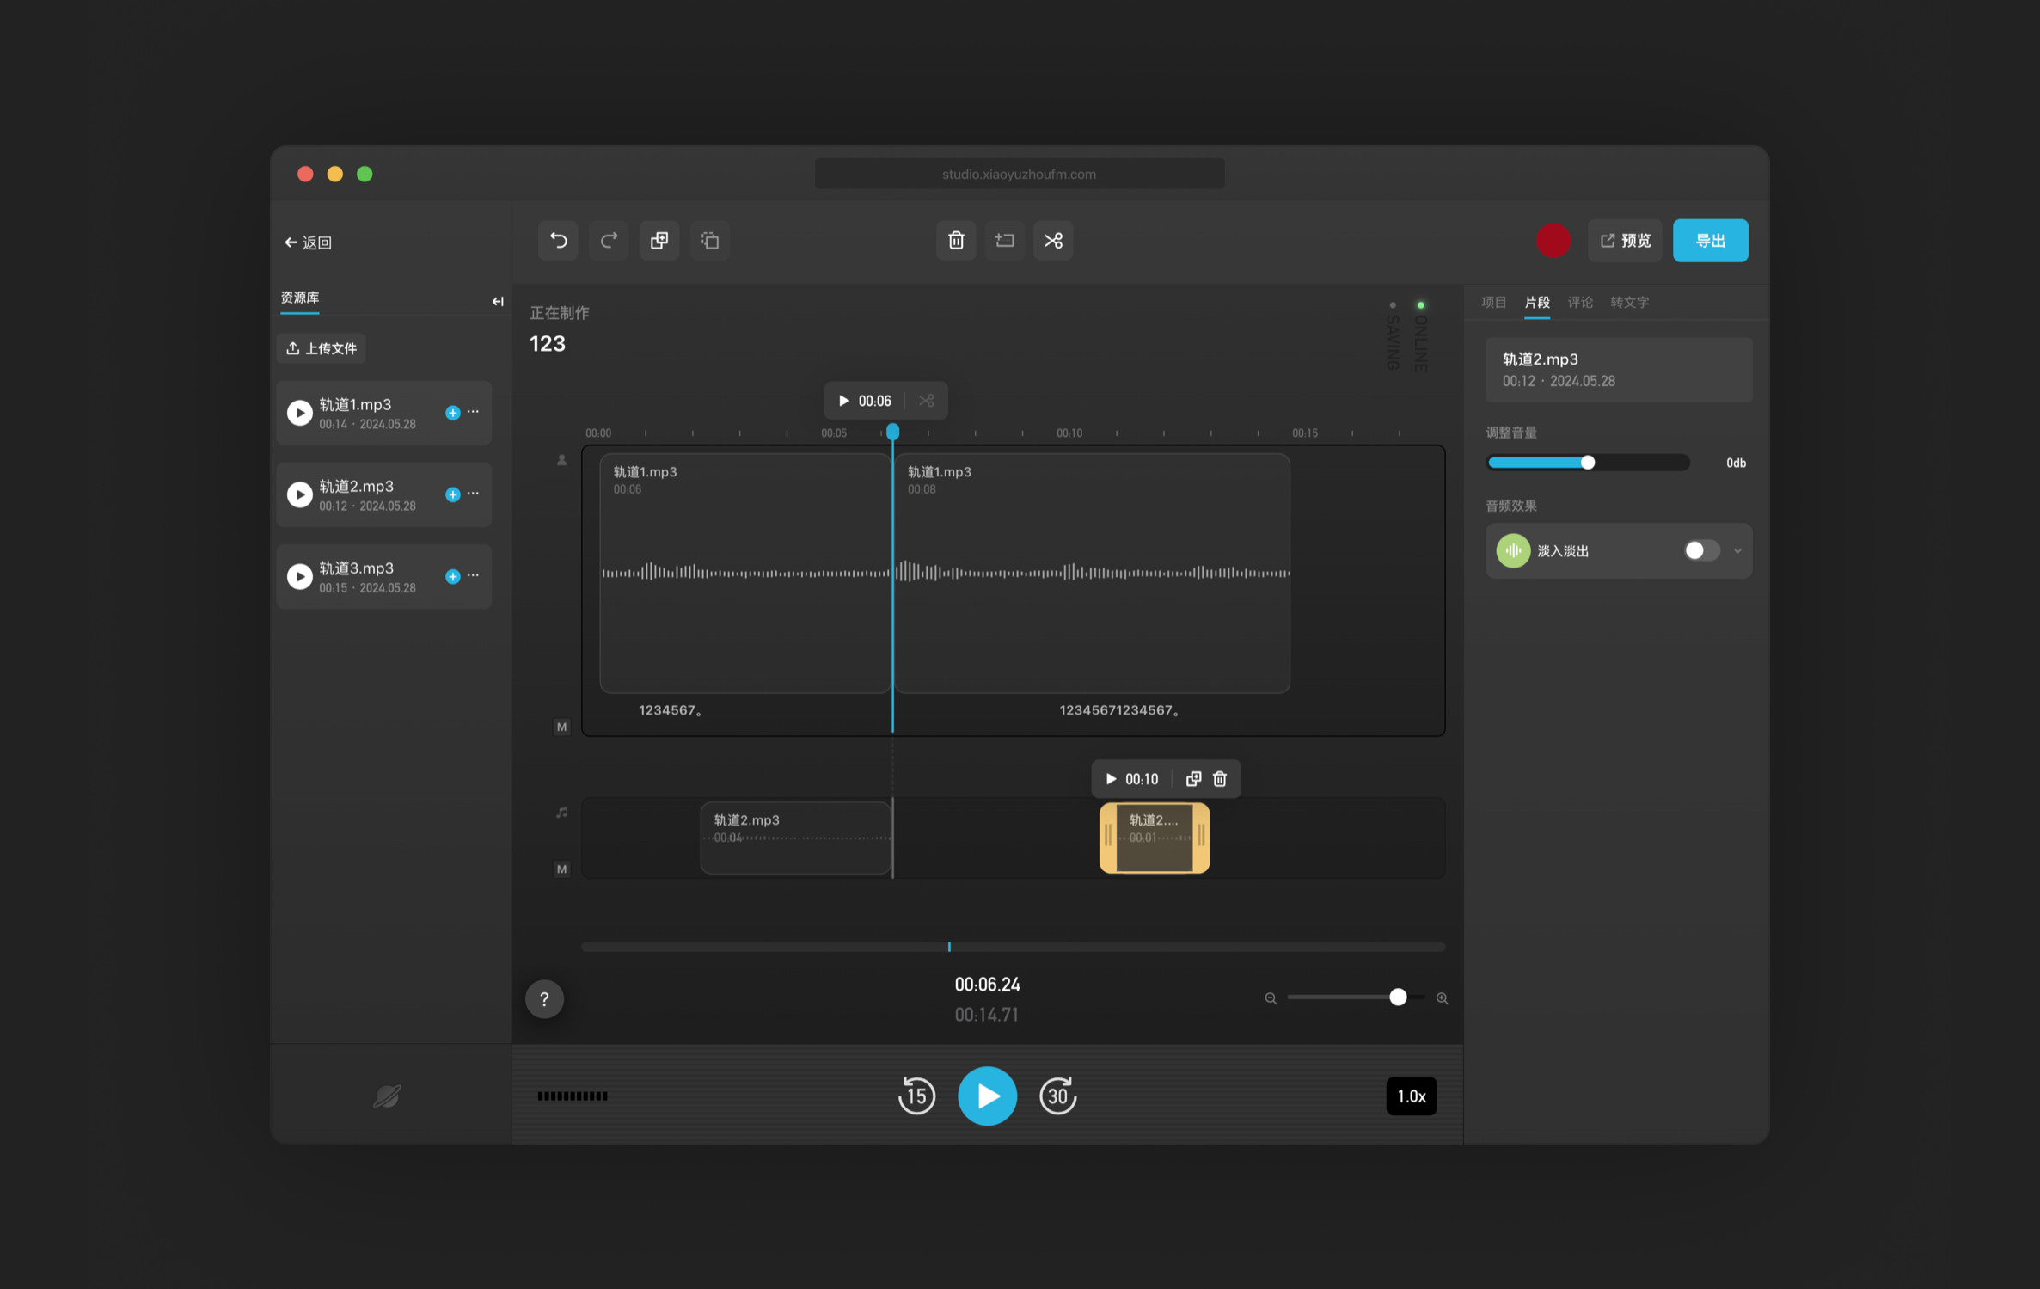2040x1289 pixels.
Task: Open more options for 轨道1.mp3
Action: pyautogui.click(x=474, y=412)
